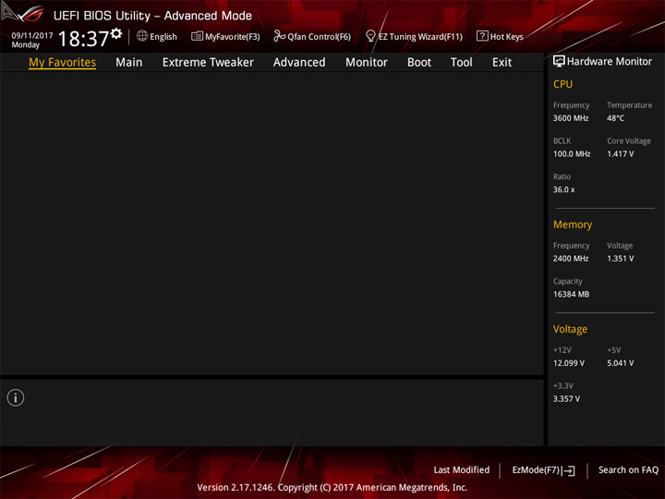Click the Monday weekday label
Image resolution: width=665 pixels, height=499 pixels.
(x=26, y=45)
